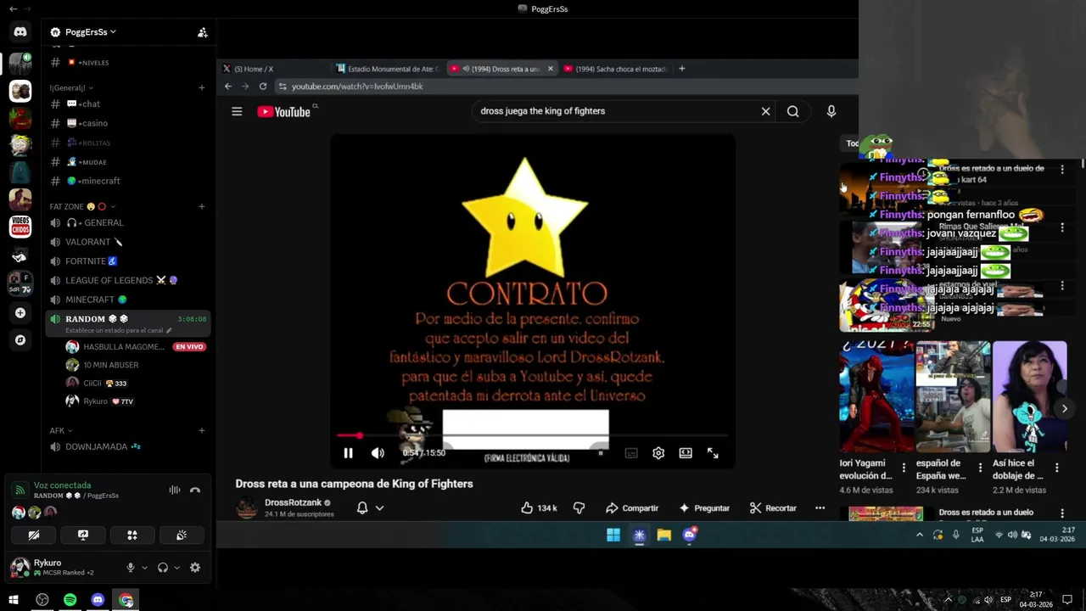Click the browser back arrow
This screenshot has width=1086, height=611.
[227, 87]
